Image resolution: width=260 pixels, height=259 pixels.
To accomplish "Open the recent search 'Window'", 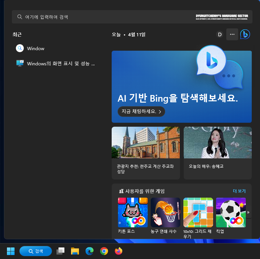I will click(36, 49).
